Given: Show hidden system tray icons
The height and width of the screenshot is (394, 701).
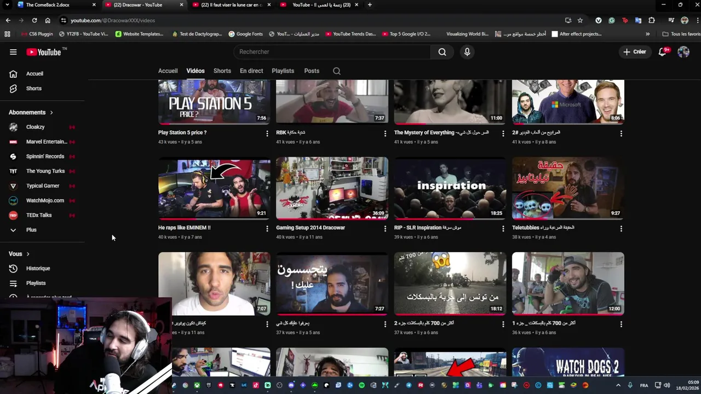Looking at the screenshot, I should [618, 385].
